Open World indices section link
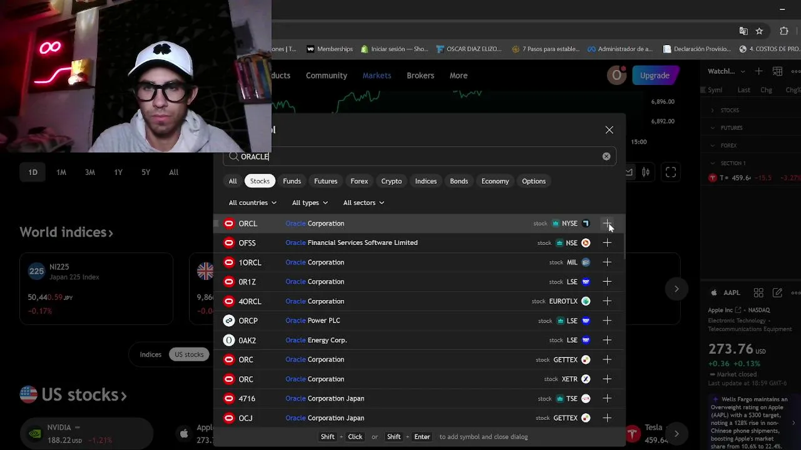The height and width of the screenshot is (450, 801). 66,232
